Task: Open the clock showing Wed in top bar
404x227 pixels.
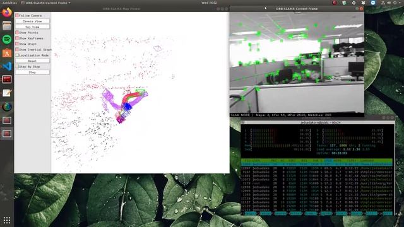Action: pos(209,3)
